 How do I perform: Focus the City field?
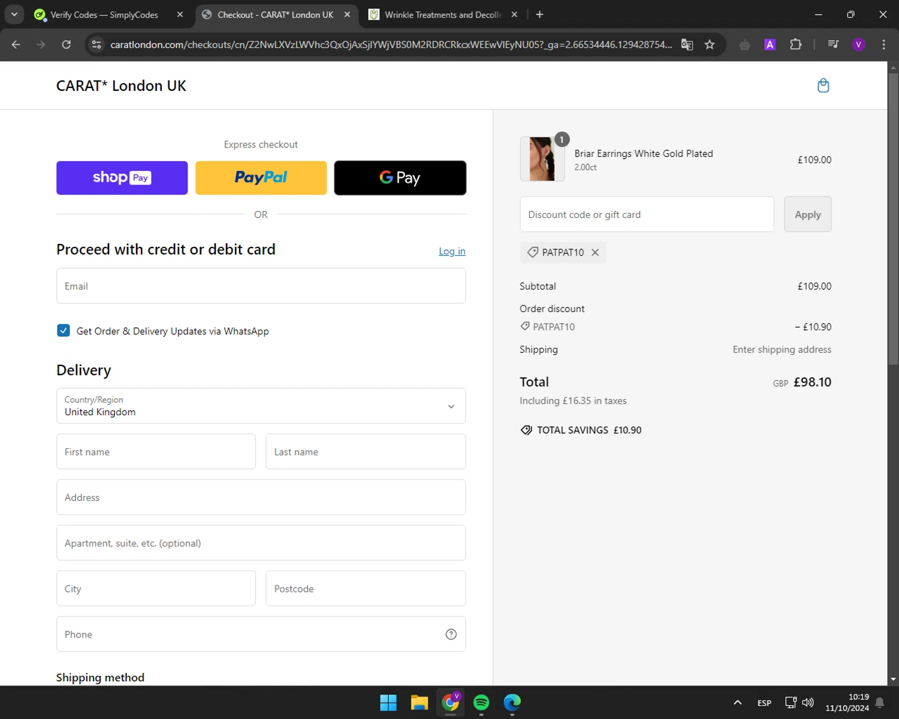pyautogui.click(x=156, y=588)
